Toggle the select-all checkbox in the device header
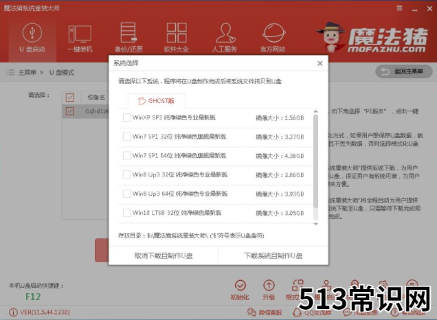 click(70, 98)
